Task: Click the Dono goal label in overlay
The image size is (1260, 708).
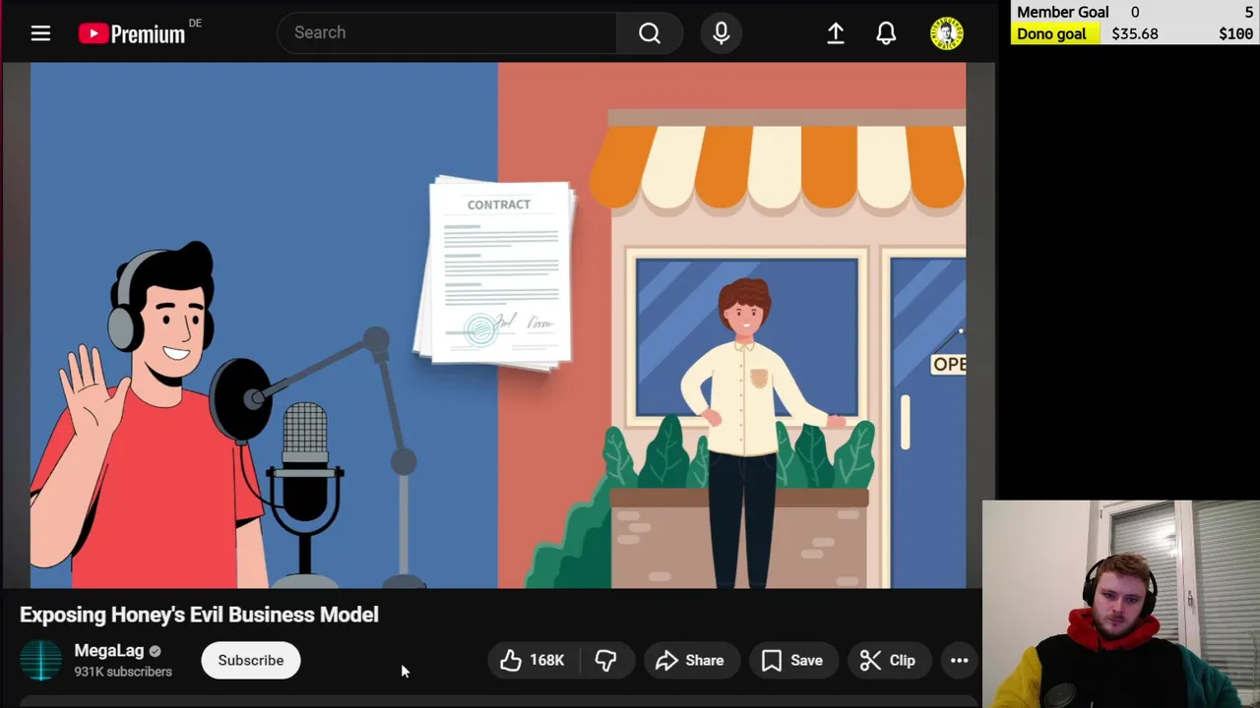Action: pos(1051,33)
